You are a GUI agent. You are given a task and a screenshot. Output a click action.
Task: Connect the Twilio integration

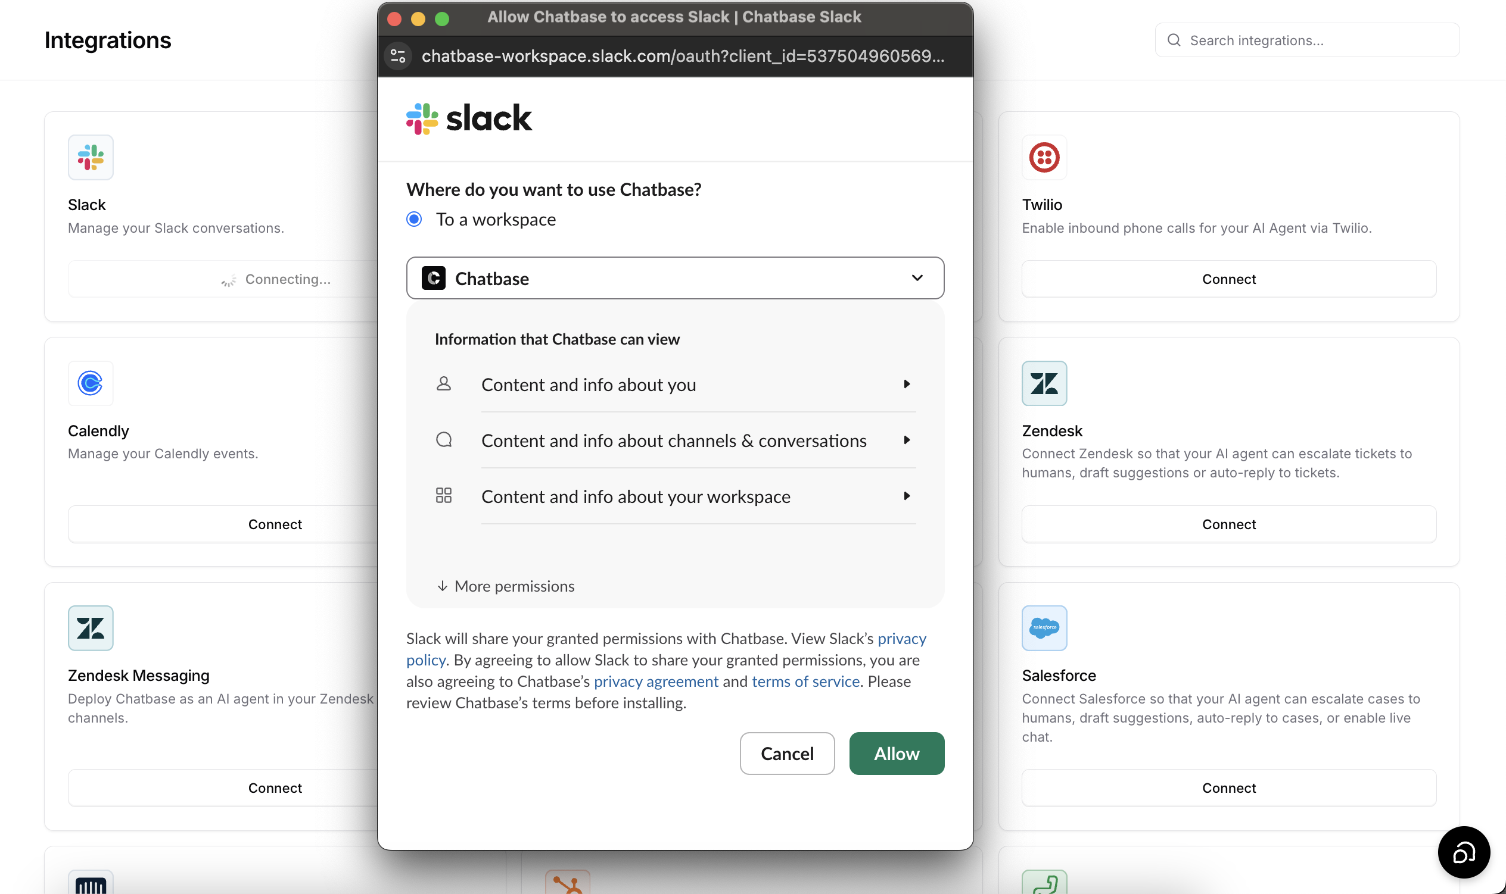pyautogui.click(x=1228, y=279)
